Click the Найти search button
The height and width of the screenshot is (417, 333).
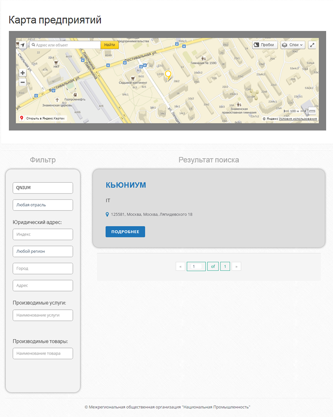[x=110, y=45]
